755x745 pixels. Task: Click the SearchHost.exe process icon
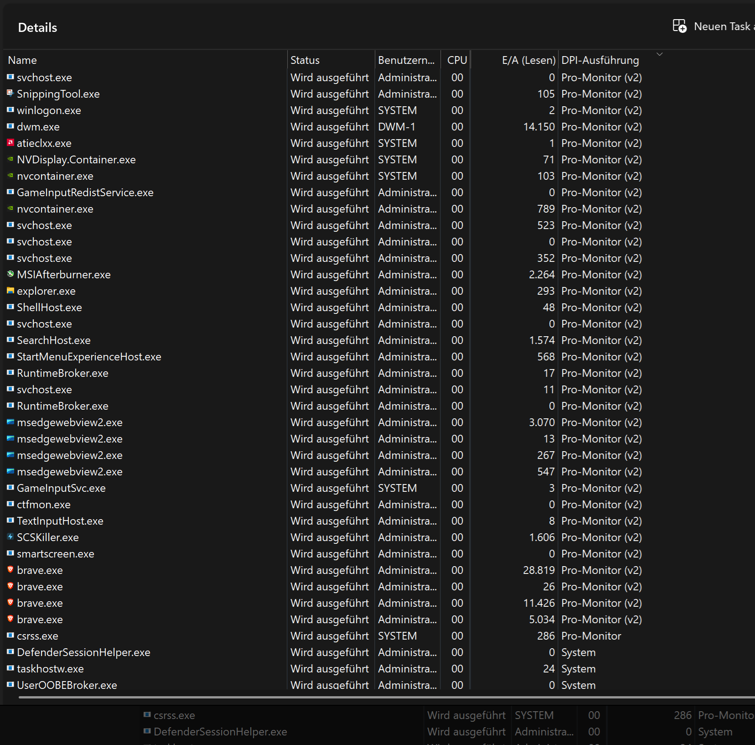pyautogui.click(x=10, y=340)
